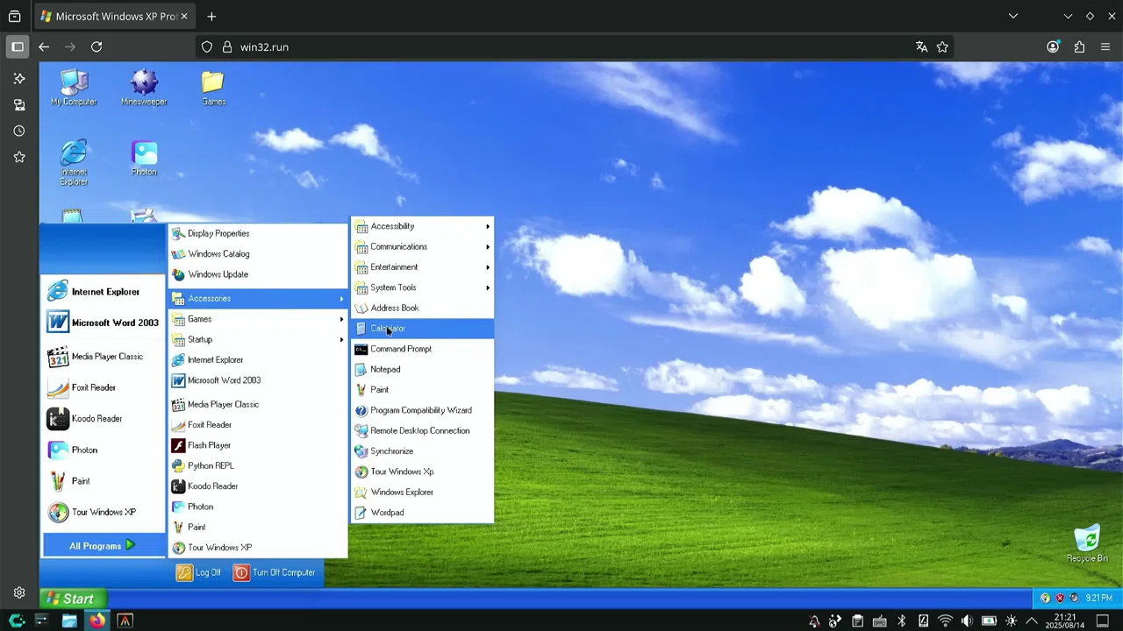Click the browser back button
Image resolution: width=1123 pixels, height=631 pixels.
click(44, 47)
